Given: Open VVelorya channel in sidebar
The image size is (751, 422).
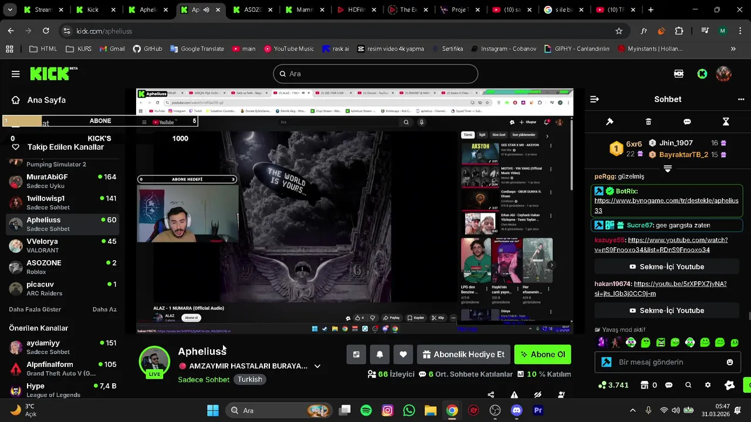Looking at the screenshot, I should [x=63, y=246].
